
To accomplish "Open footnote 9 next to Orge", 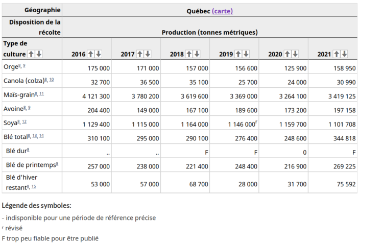I will [x=24, y=66].
